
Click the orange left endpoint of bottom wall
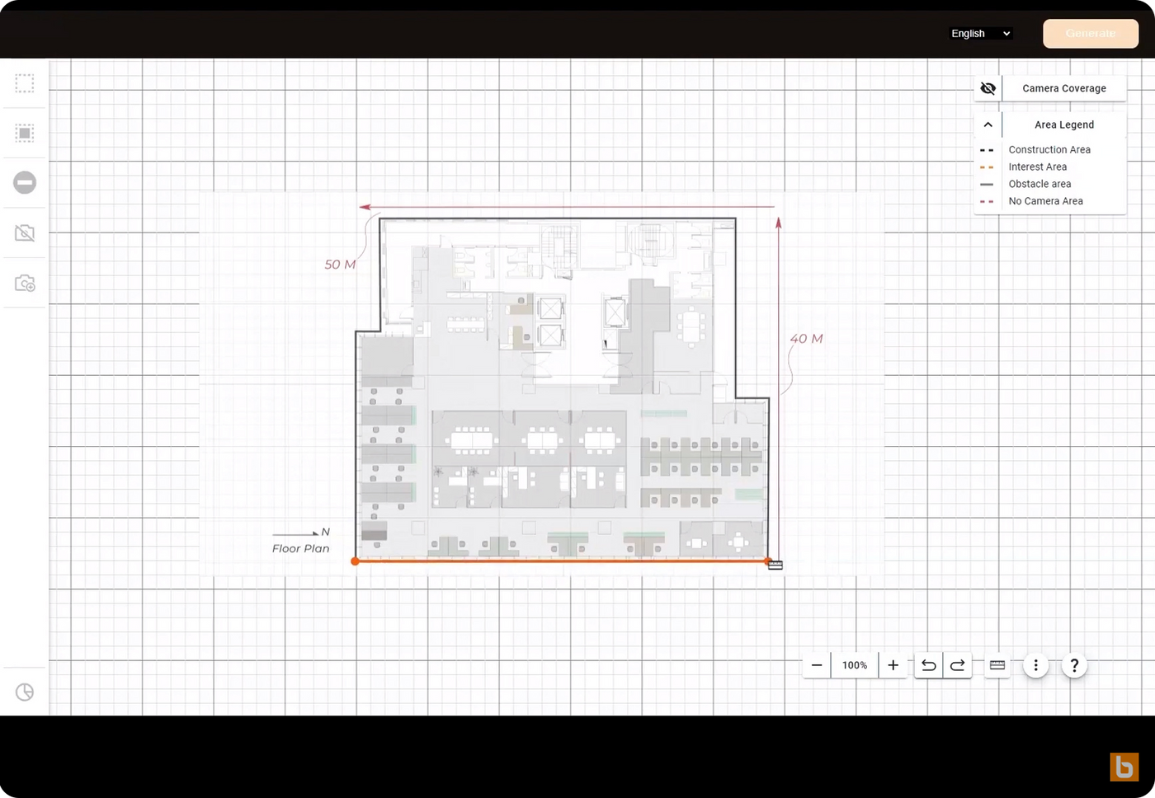pyautogui.click(x=355, y=561)
